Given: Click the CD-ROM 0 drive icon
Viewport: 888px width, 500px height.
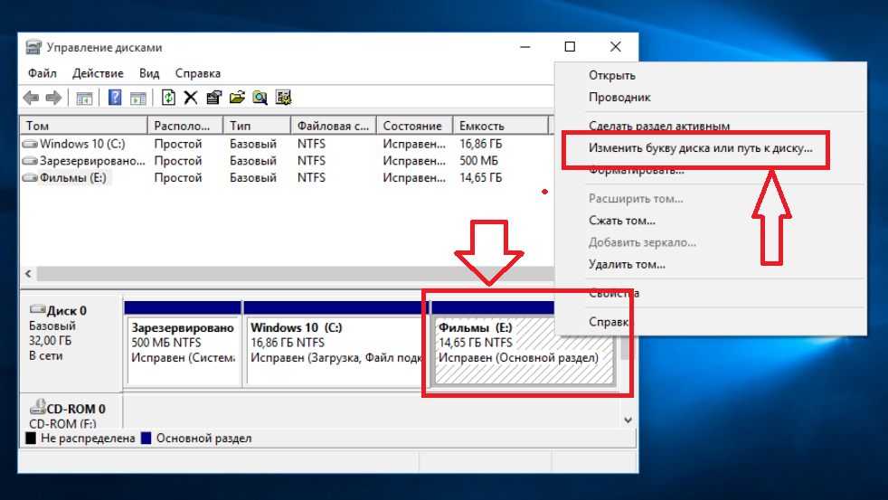Looking at the screenshot, I should pyautogui.click(x=37, y=407).
